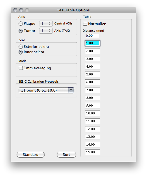Select the Plaque axis radio button
The width and height of the screenshot is (147, 177).
pyautogui.click(x=21, y=24)
